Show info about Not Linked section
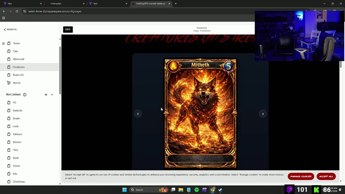This screenshot has width=345, height=194. tap(25, 95)
